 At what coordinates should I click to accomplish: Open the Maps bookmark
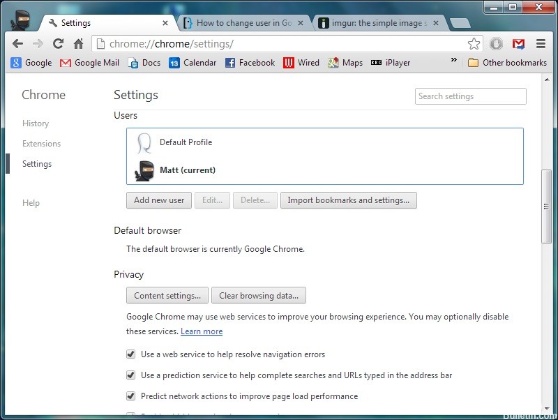345,63
